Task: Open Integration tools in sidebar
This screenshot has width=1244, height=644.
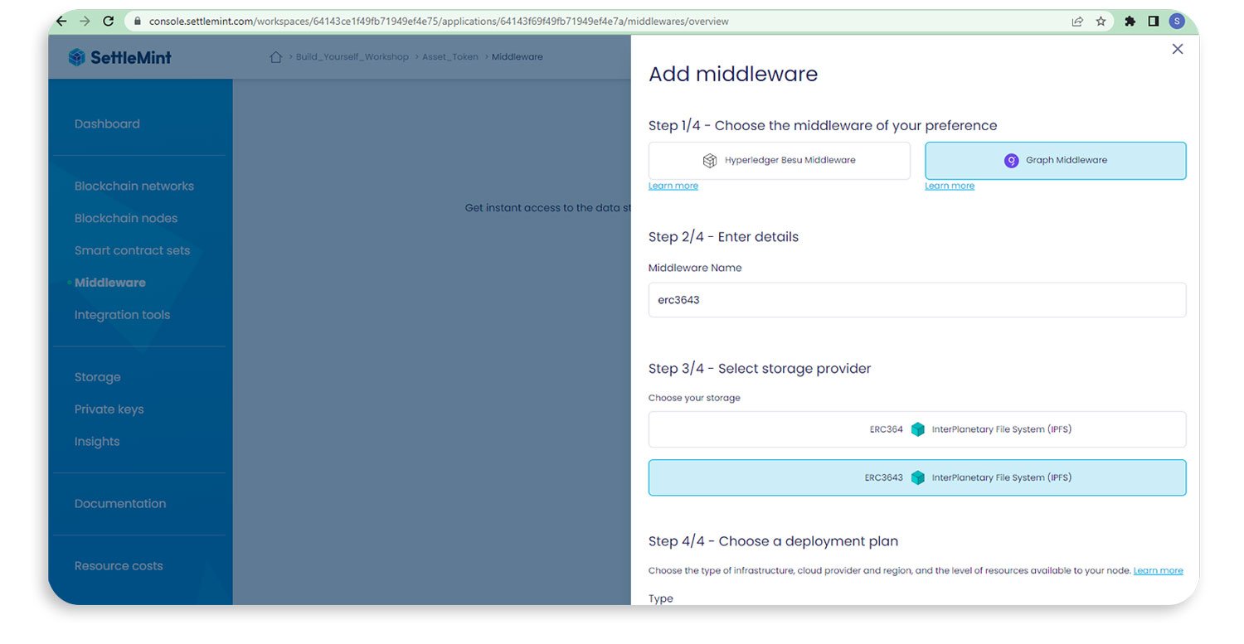Action: point(122,315)
